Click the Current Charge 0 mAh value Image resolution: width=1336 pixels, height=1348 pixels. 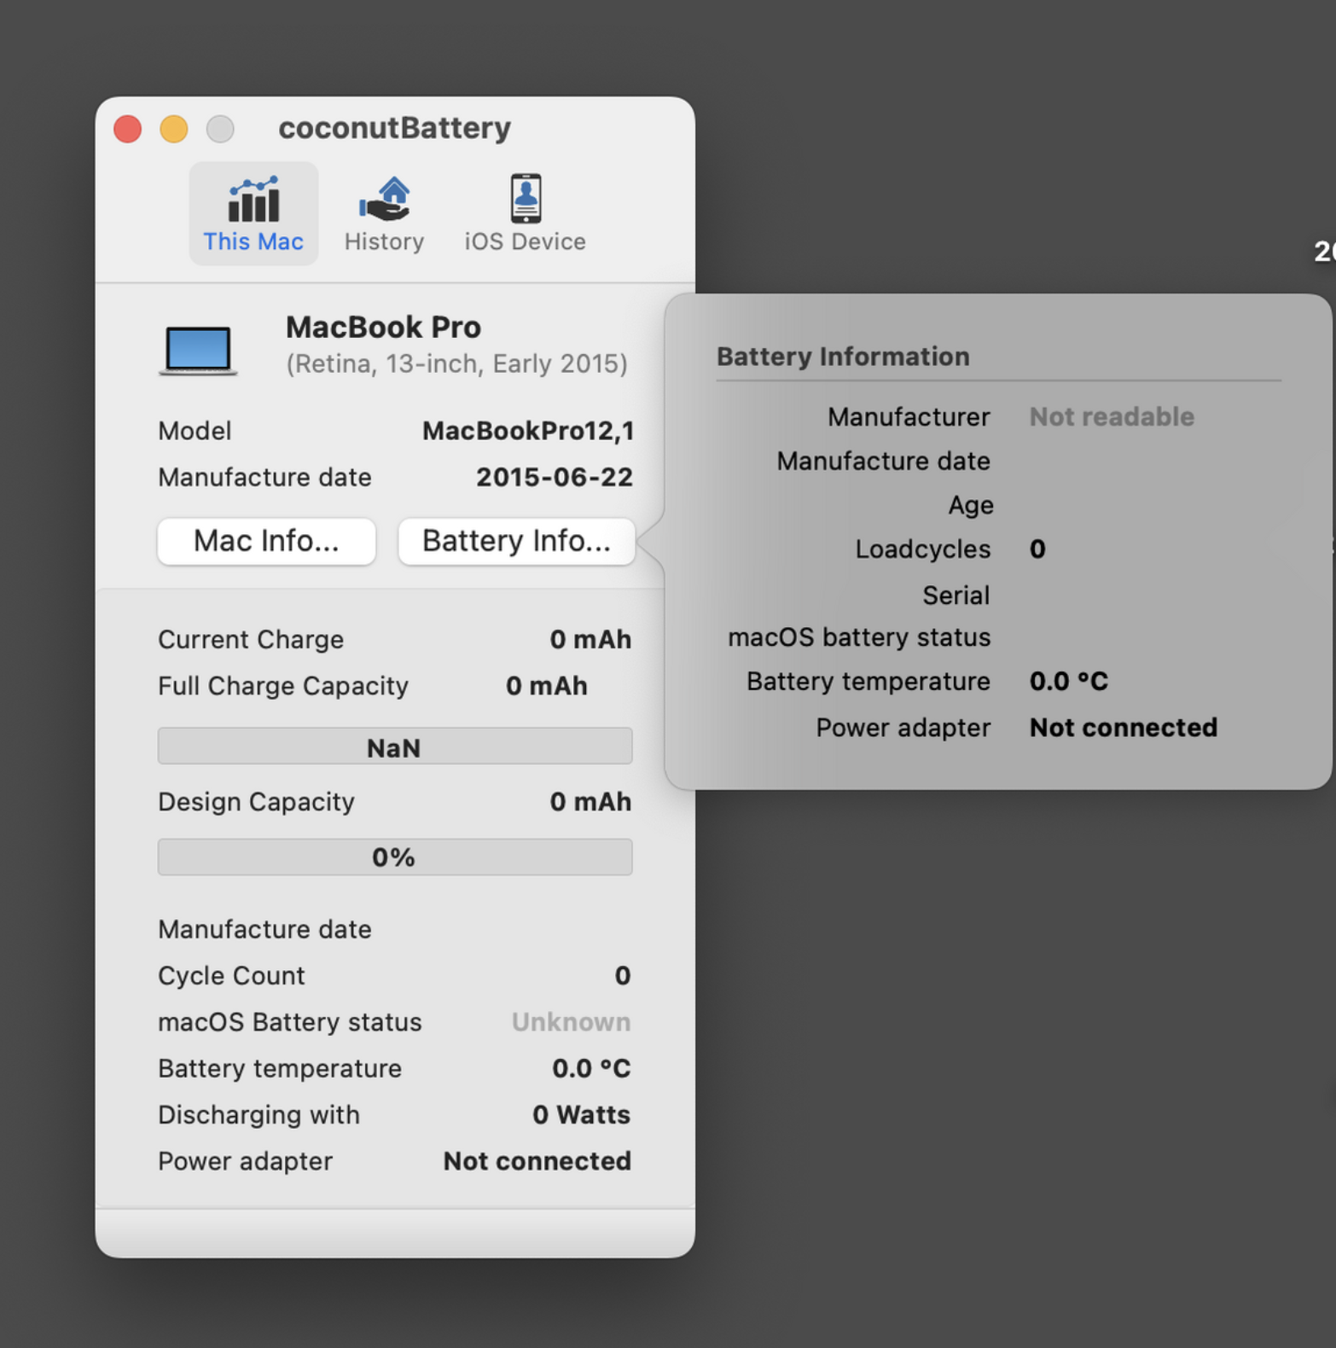click(x=590, y=639)
